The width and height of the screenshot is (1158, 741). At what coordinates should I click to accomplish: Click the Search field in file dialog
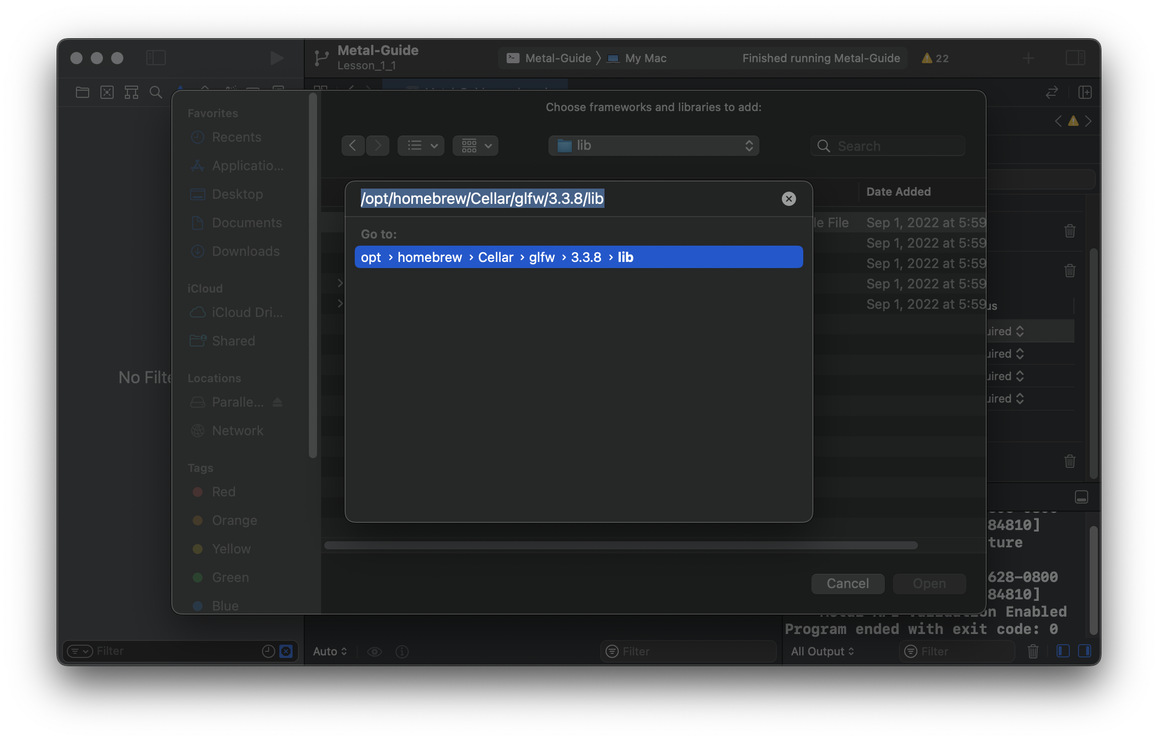888,146
